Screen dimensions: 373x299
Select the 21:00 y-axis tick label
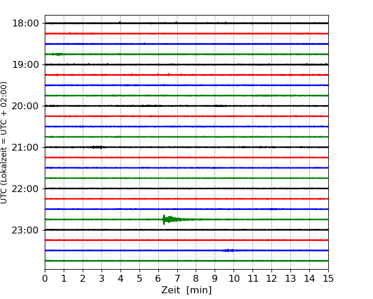[25, 148]
